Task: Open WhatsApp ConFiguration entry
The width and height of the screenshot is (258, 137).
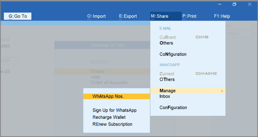Action: click(173, 108)
